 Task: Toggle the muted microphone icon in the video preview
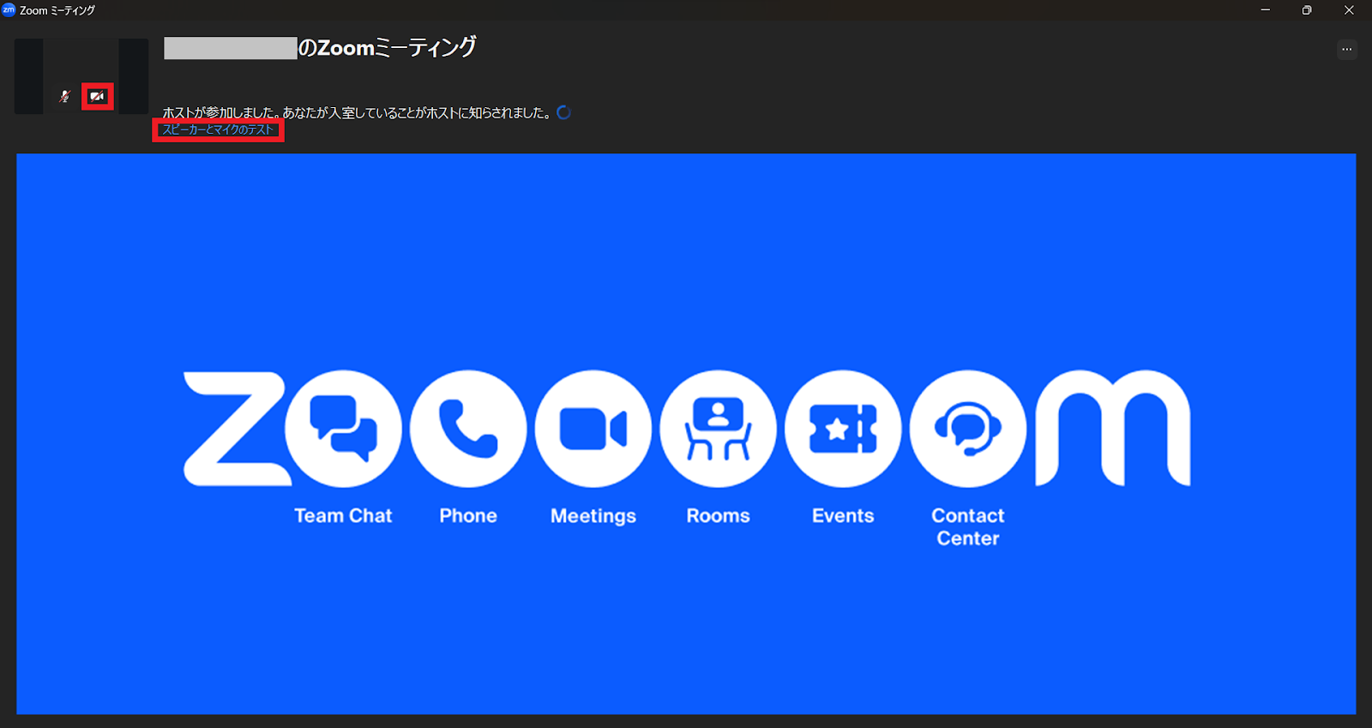[x=64, y=96]
